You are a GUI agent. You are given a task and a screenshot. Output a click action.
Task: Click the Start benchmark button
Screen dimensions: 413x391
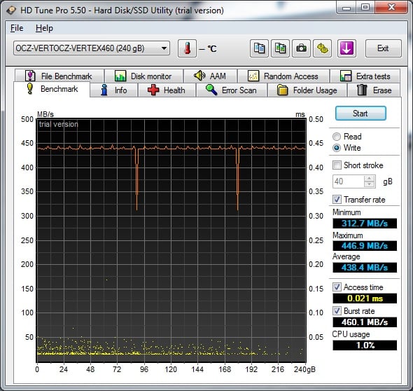coord(360,114)
